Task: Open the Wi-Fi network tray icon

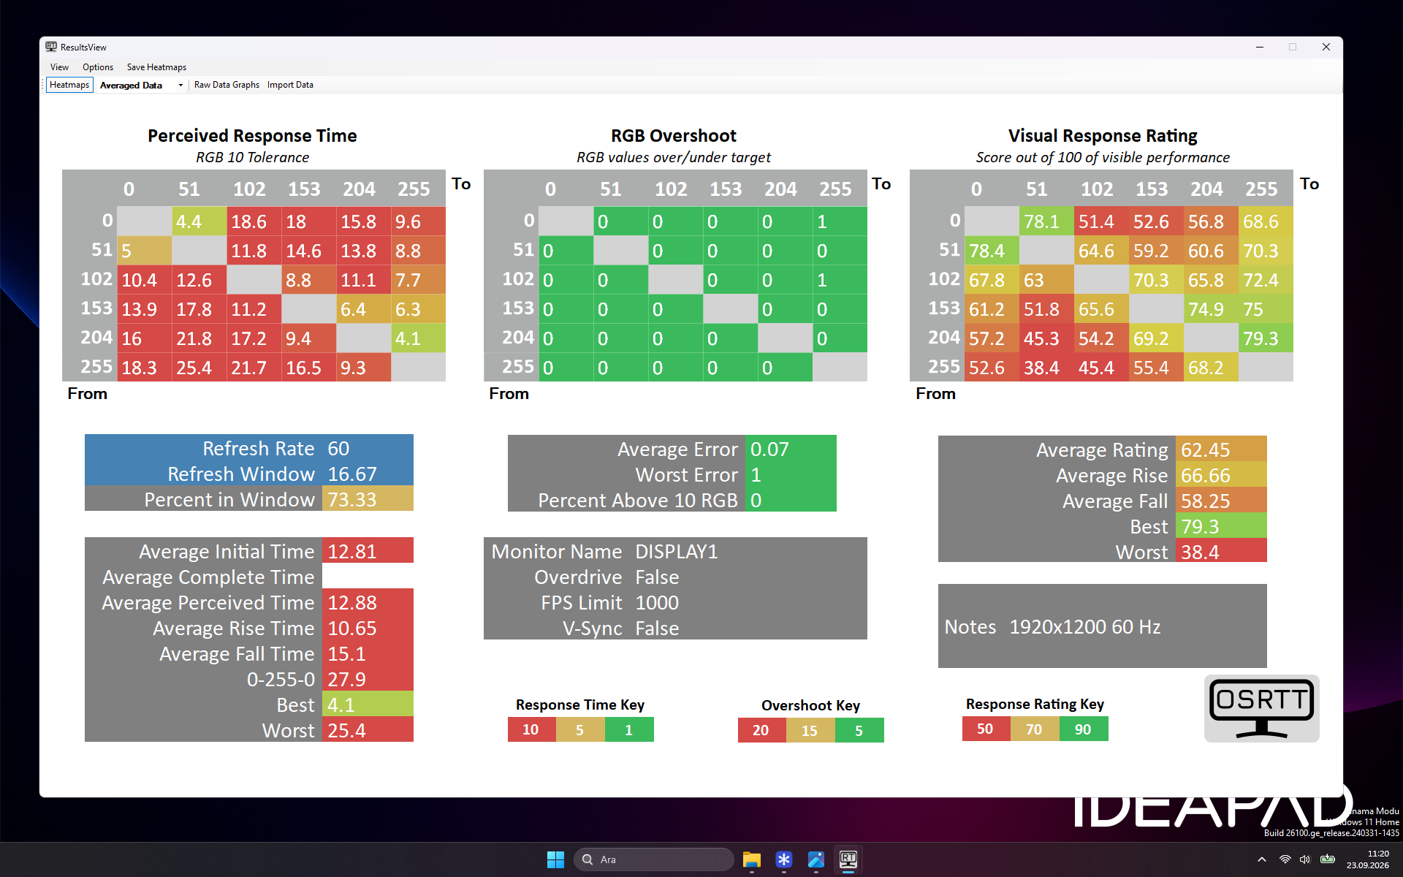Action: [x=1285, y=859]
